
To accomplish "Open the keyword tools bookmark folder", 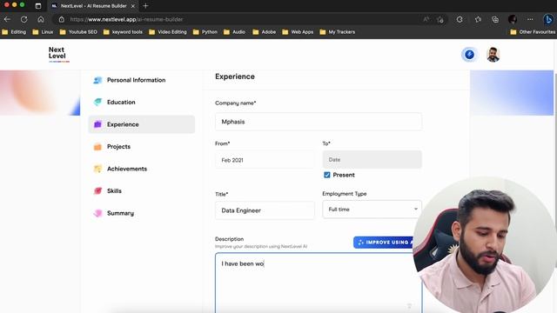I will [x=123, y=32].
